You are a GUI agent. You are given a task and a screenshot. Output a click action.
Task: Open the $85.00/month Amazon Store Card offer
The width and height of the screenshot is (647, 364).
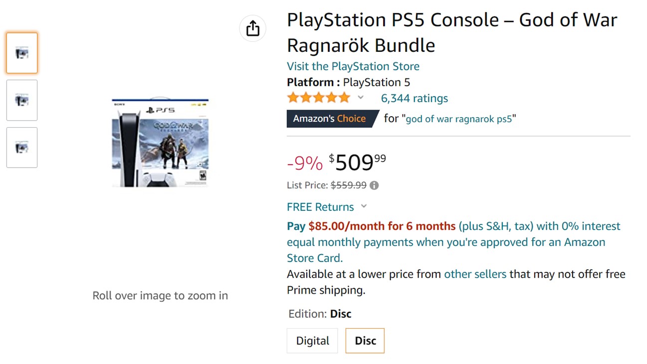[x=382, y=226]
